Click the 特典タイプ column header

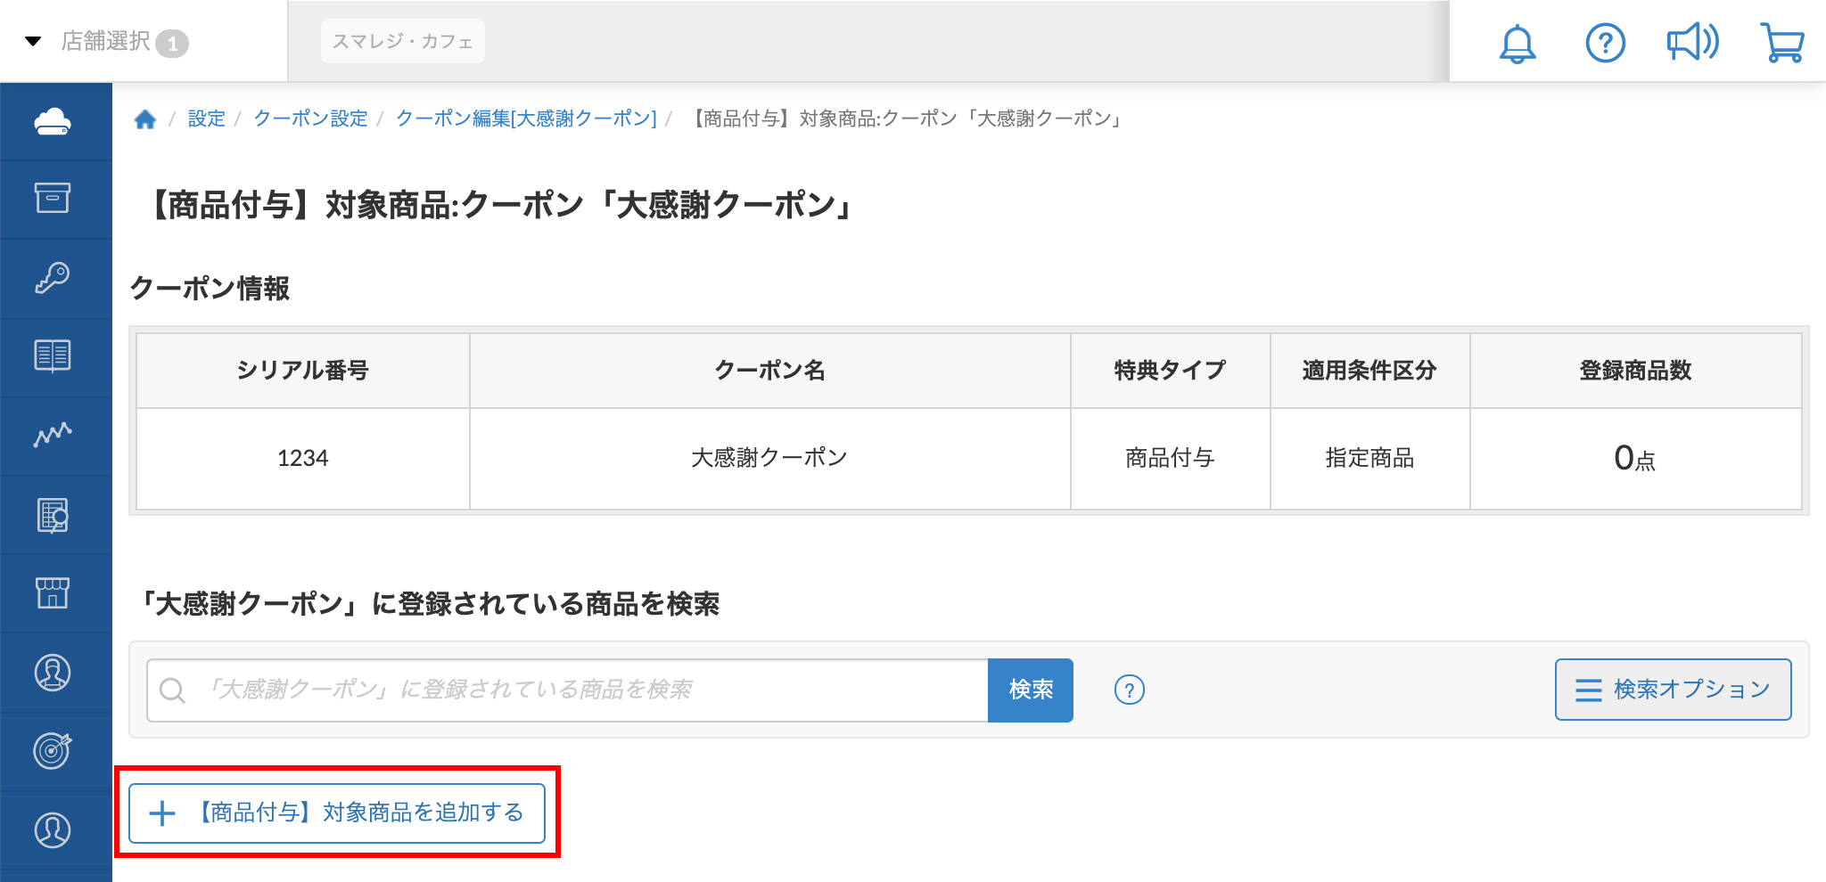[x=1170, y=371]
